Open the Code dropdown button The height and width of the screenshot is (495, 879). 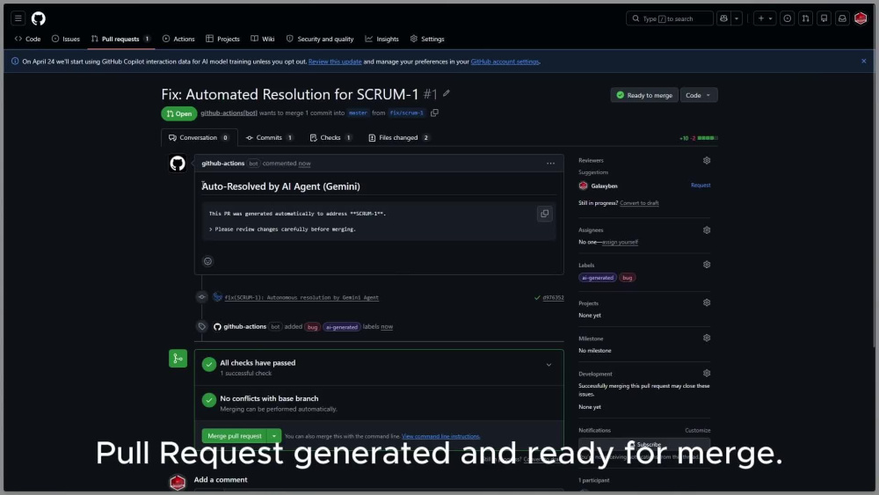[699, 95]
